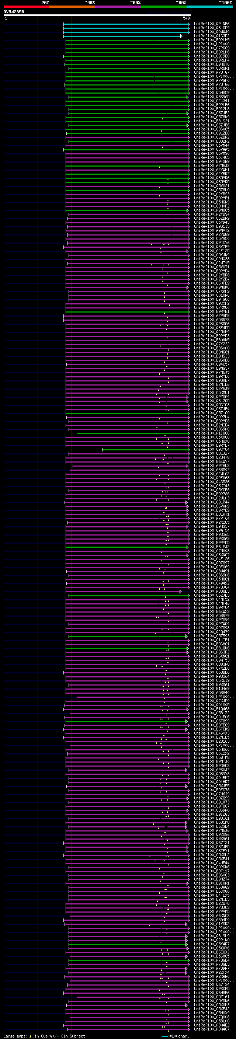This screenshot has height=1039, width=236.
Task: Click the white AV542358 query sequence bar
Action: point(97,15)
